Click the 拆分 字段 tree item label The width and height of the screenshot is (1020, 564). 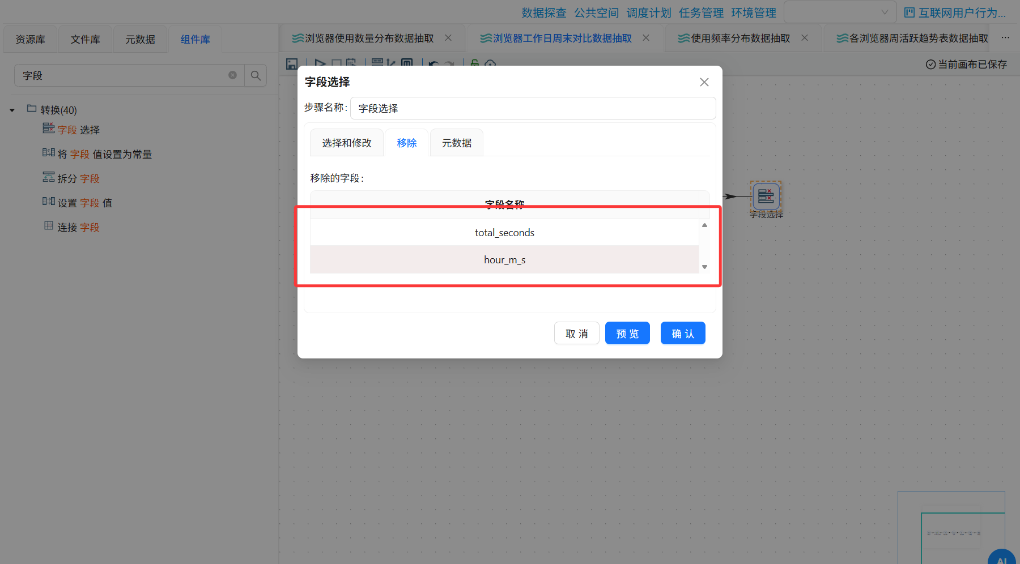click(78, 178)
